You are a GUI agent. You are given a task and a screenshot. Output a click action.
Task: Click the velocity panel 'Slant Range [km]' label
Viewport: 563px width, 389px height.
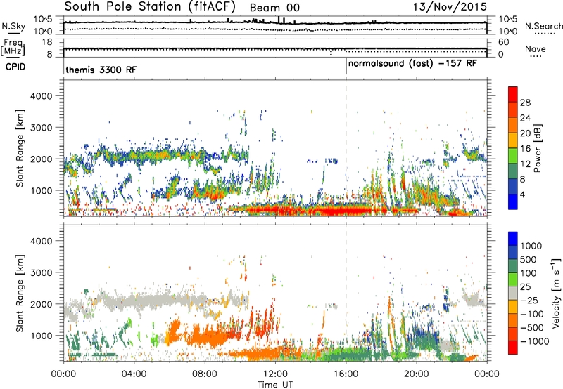(20, 293)
